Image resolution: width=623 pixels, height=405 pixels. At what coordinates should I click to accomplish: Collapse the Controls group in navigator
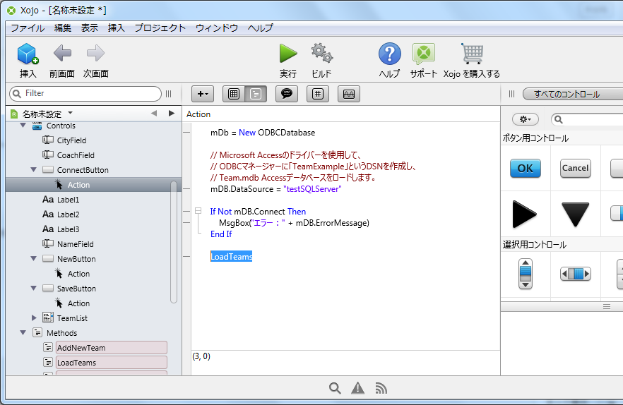(x=23, y=126)
